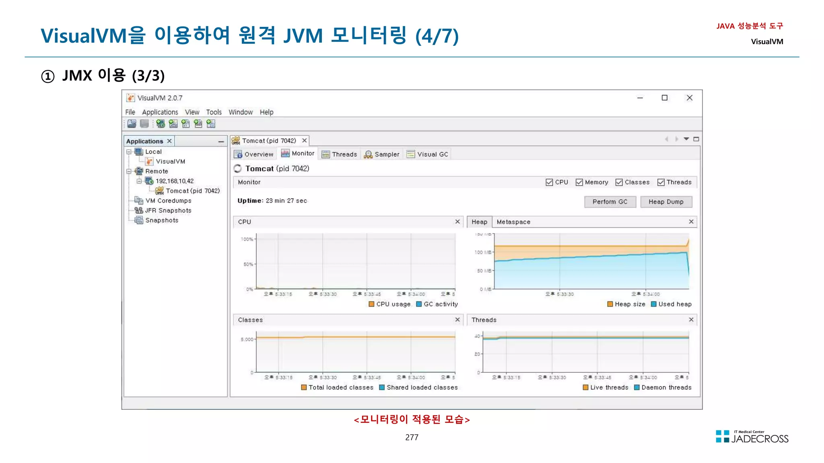Click the Total loaded classes legend swatch
824x463 pixels.
pyautogui.click(x=304, y=387)
